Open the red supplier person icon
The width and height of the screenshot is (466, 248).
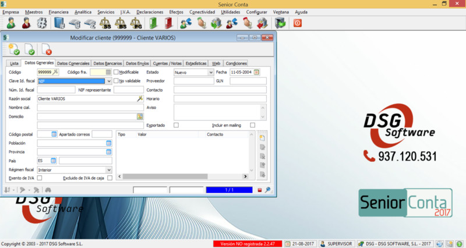coord(26,23)
